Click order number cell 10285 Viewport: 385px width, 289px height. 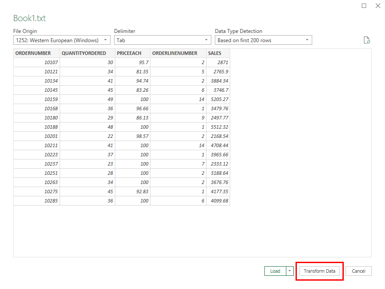click(36, 201)
